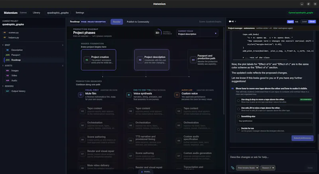Select the 'Something else' radio option
This screenshot has height=174, width=319.
click(x=238, y=116)
